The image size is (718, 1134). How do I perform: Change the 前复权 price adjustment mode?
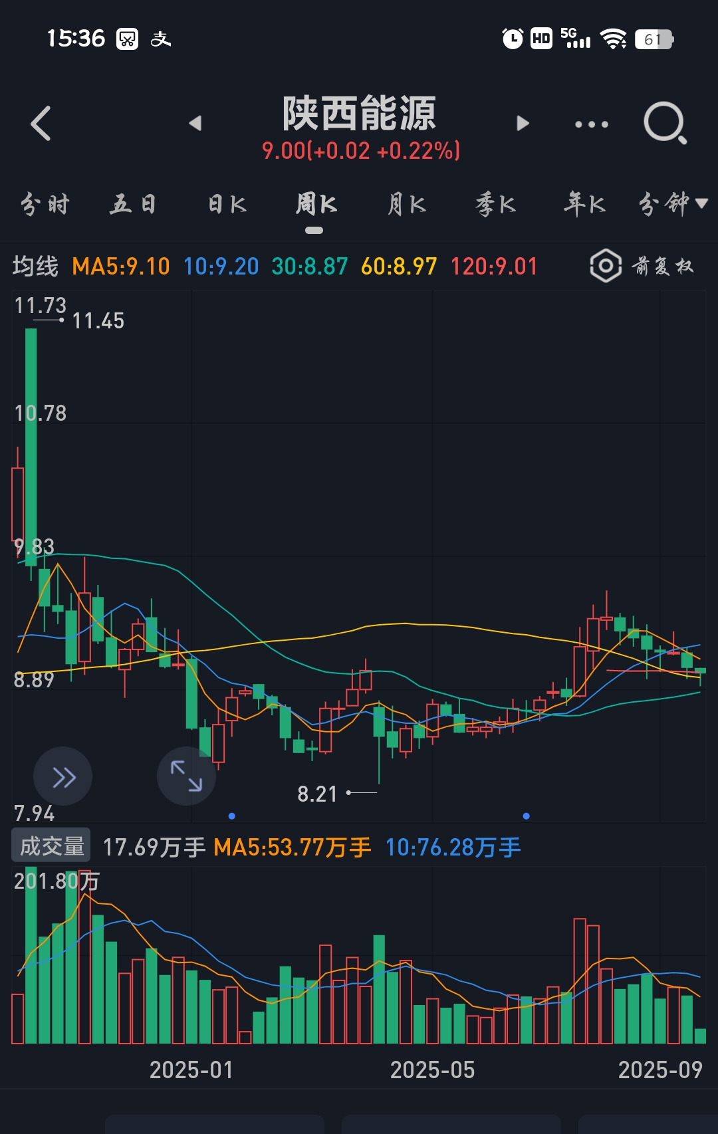point(662,267)
